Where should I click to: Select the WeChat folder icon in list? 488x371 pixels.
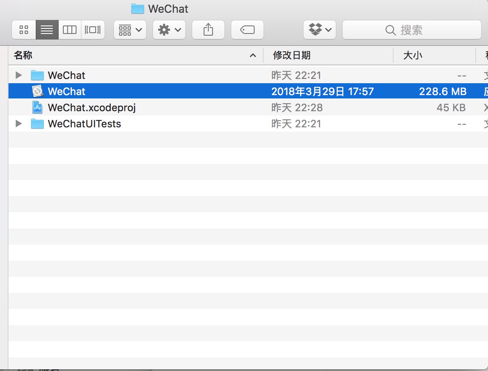[x=37, y=75]
